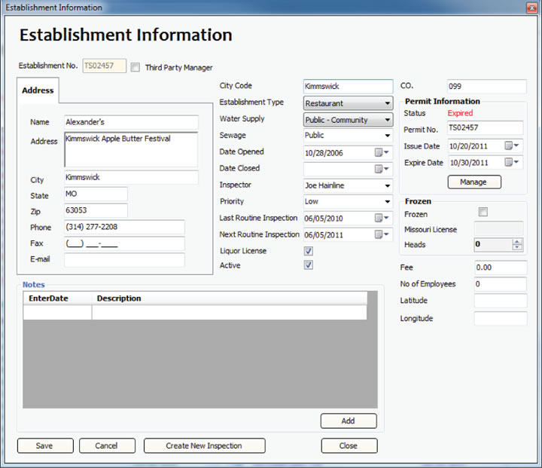Click the E-mail field

coord(124,260)
